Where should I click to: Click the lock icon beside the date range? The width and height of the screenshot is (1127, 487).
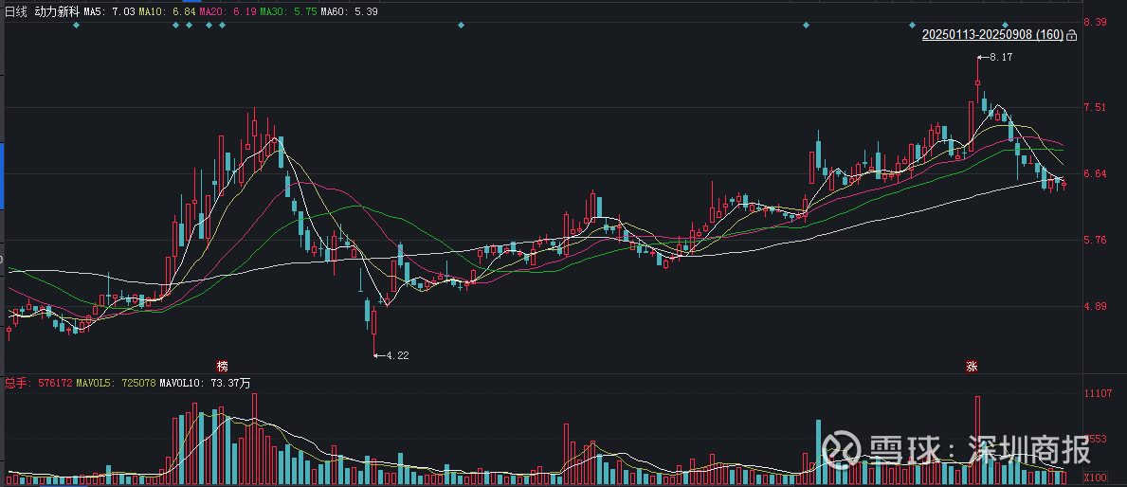point(1072,36)
